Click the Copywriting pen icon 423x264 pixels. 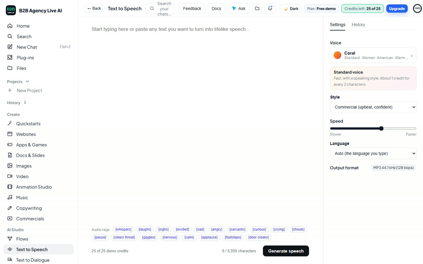click(10, 208)
